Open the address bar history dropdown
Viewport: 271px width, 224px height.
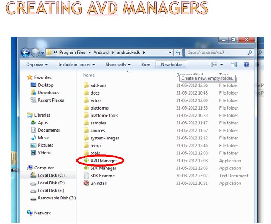click(x=170, y=52)
